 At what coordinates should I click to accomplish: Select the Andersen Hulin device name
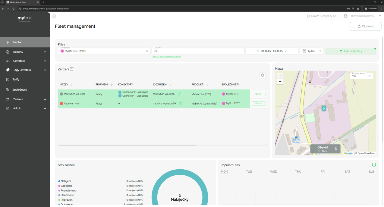coord(72,103)
